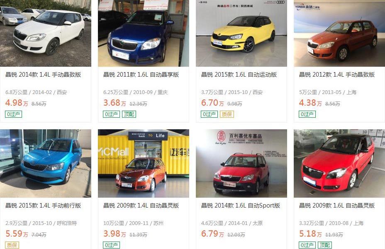Open the white 2014款 1.4L 手动晶致版 car photo
The image size is (385, 249).
pyautogui.click(x=45, y=33)
